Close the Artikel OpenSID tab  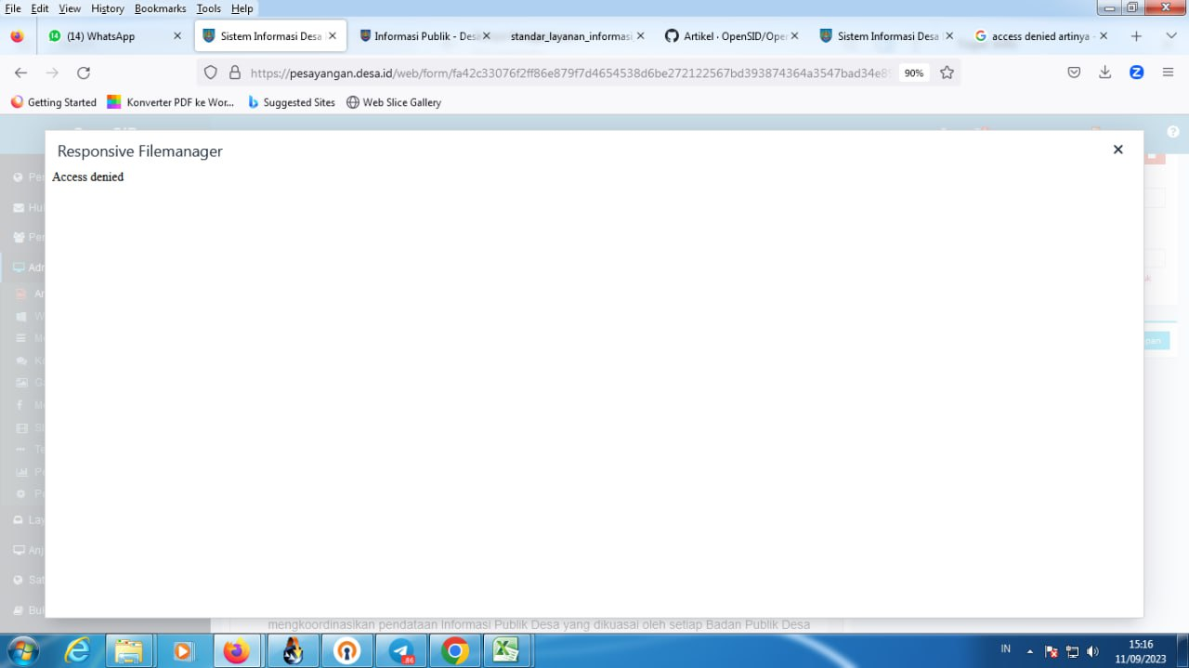coord(794,36)
